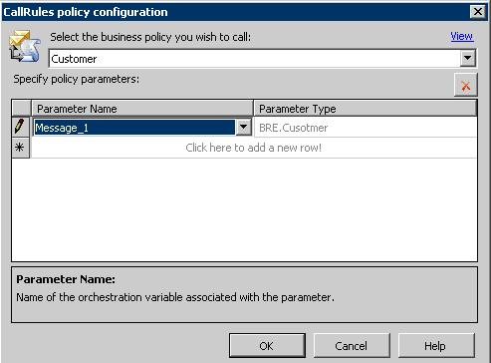Click the red X delete parameter button
Screen dimensions: 491x363
point(466,86)
